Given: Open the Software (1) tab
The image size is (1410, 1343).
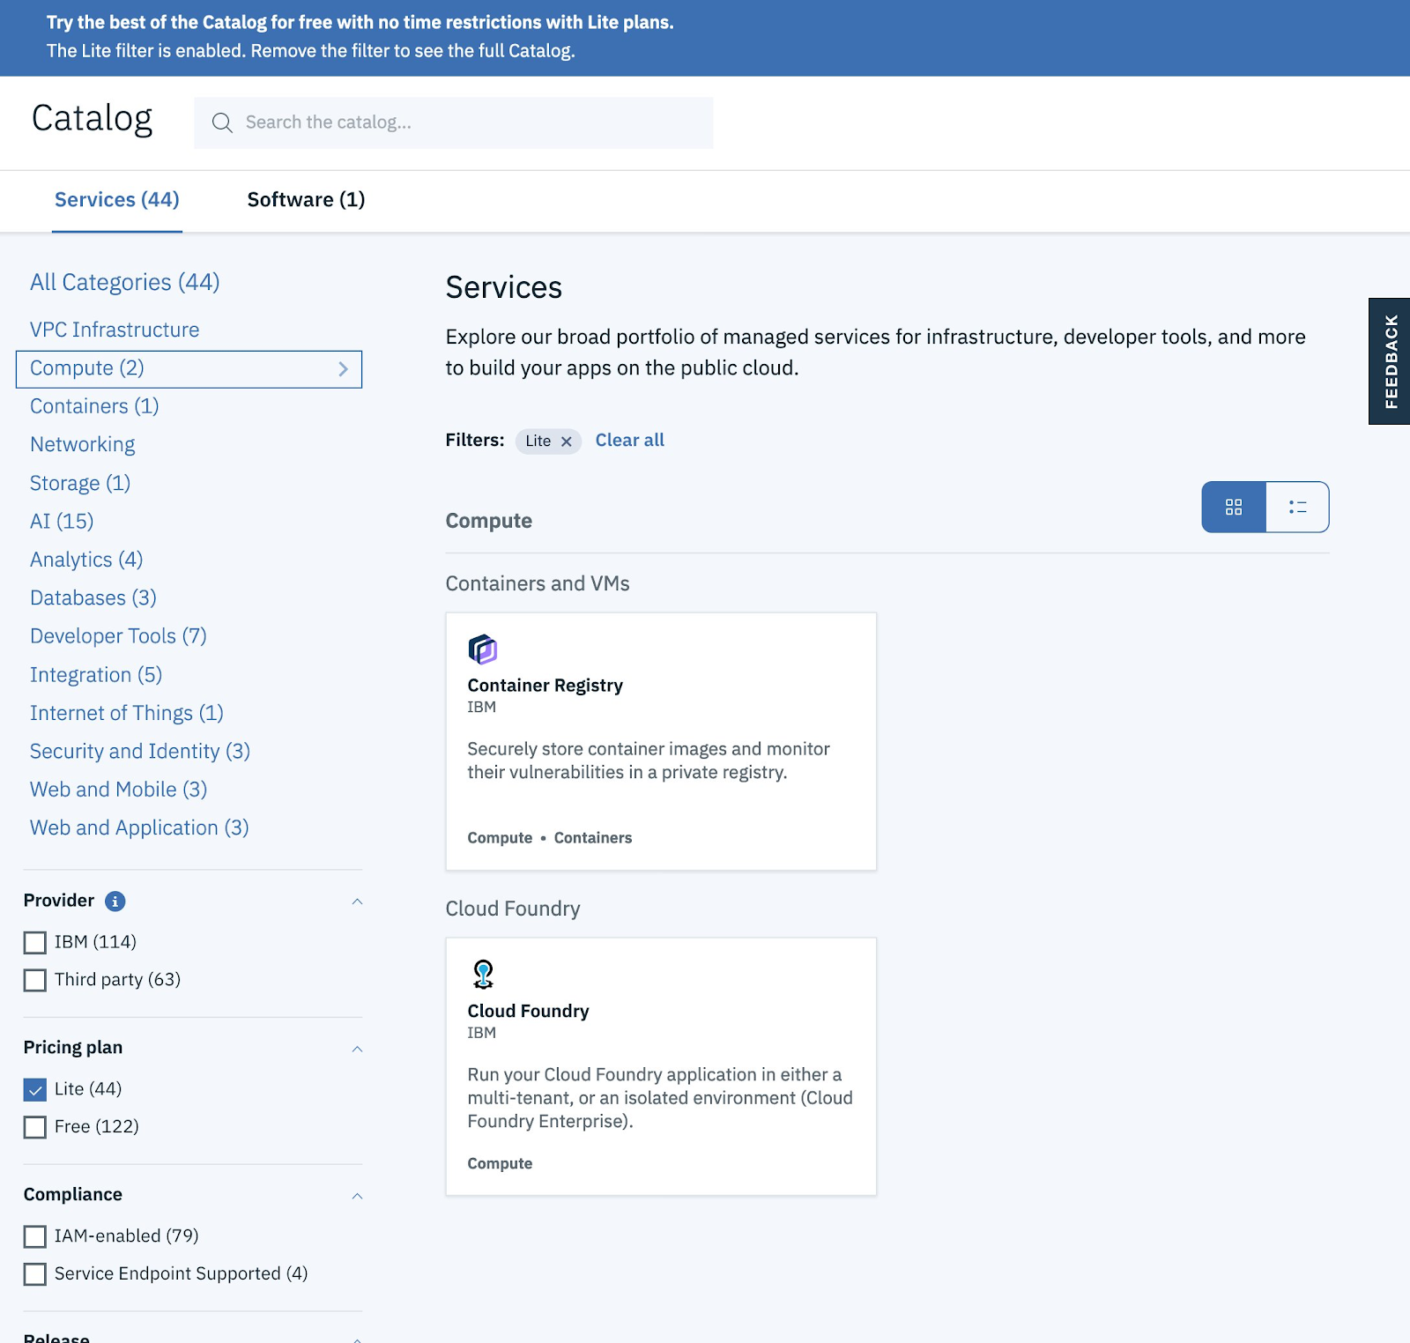Looking at the screenshot, I should coord(306,200).
